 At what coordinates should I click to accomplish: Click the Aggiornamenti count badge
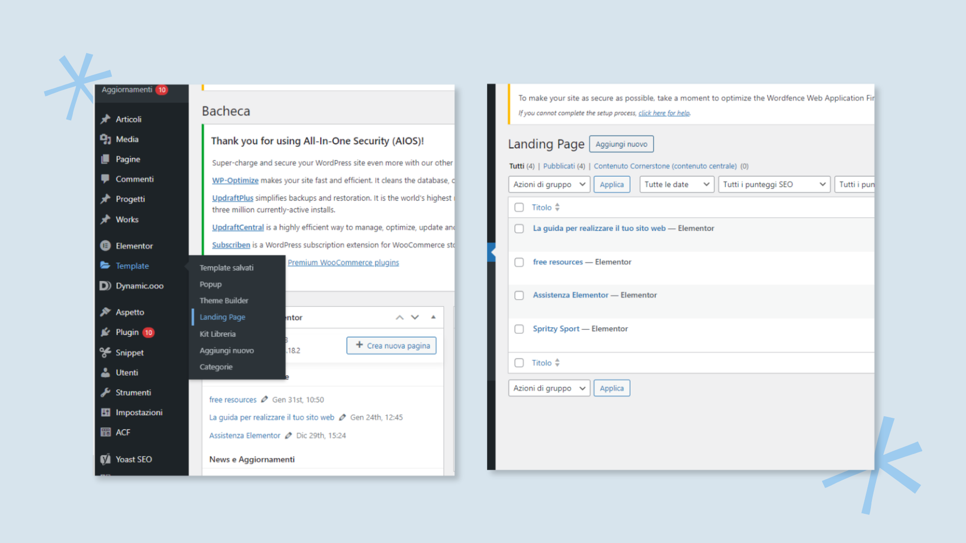pos(162,89)
